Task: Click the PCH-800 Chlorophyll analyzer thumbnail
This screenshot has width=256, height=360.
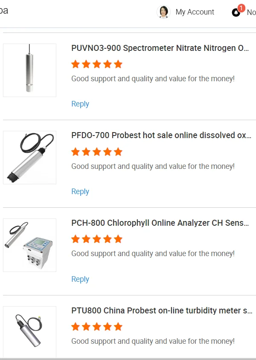Action: (29, 245)
